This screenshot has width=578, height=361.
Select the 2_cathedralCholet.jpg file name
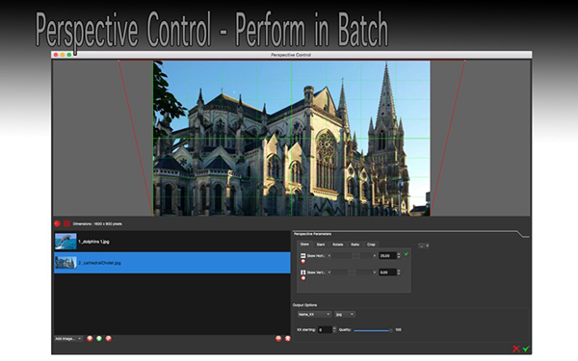tap(99, 263)
